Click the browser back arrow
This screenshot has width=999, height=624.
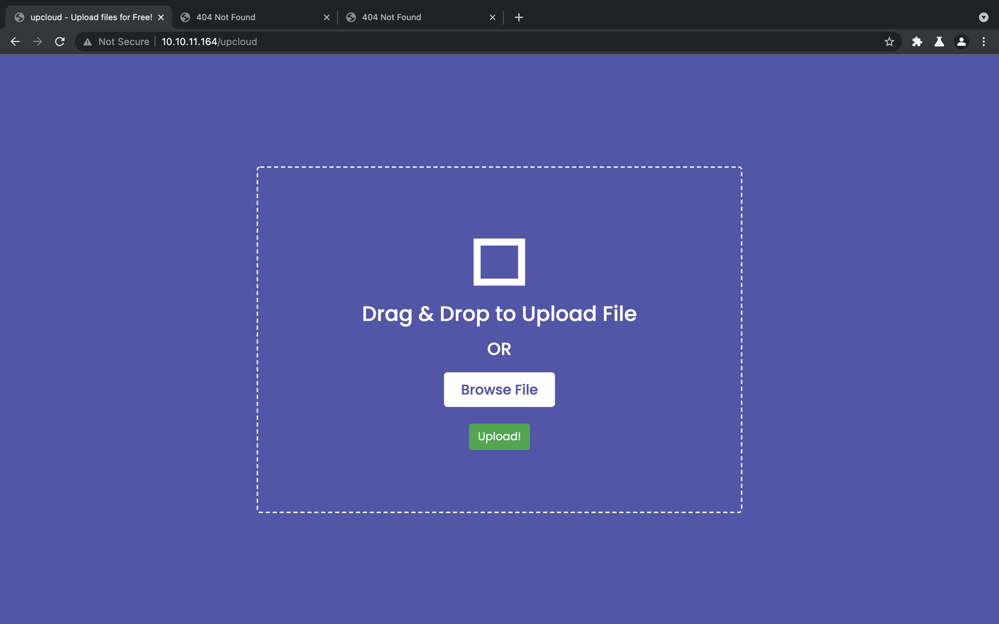tap(15, 42)
